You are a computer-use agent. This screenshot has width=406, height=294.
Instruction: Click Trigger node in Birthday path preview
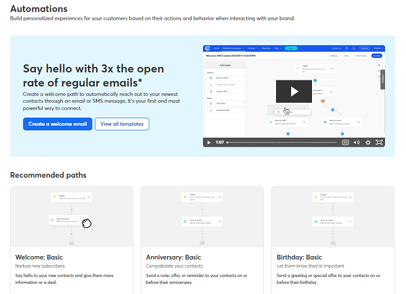(x=332, y=197)
